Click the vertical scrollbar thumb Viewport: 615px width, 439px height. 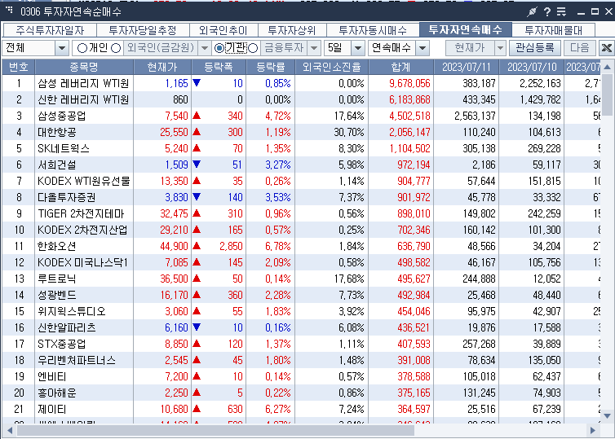(607, 94)
